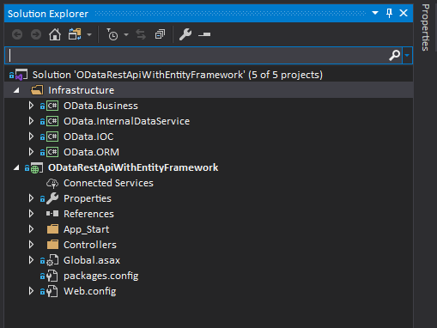Click the Collapse All button

[x=160, y=34]
